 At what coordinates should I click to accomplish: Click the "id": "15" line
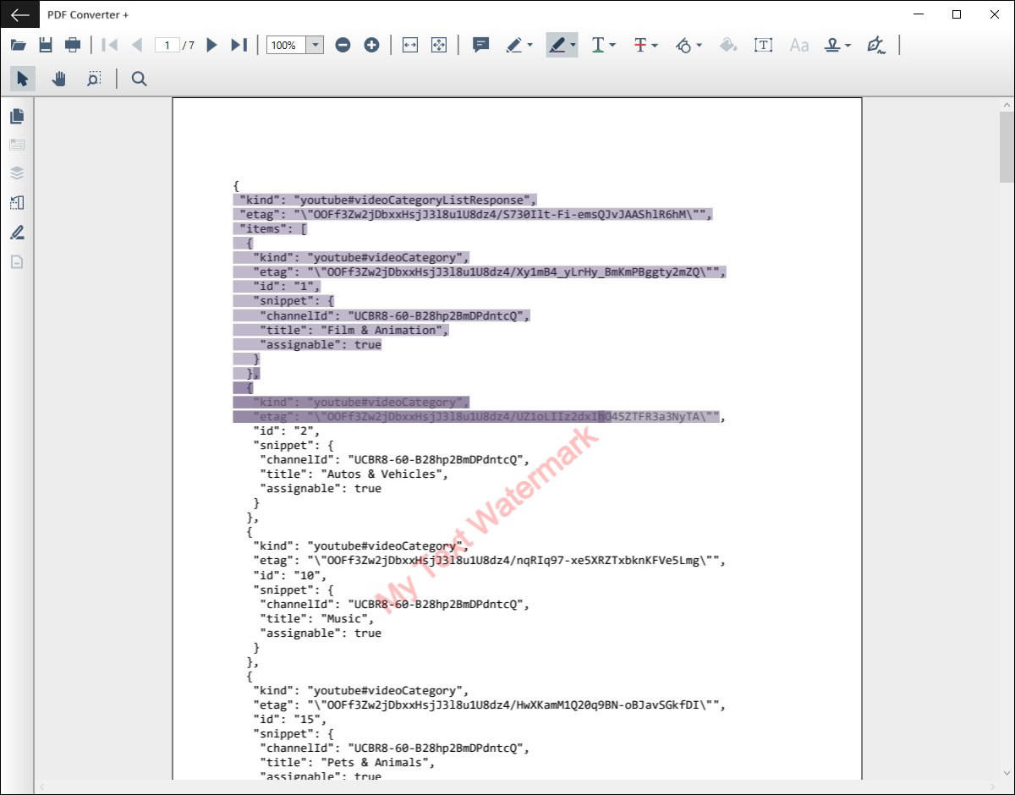click(x=290, y=719)
